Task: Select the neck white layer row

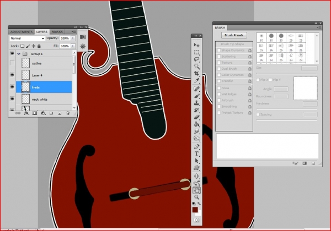Action: (44, 99)
